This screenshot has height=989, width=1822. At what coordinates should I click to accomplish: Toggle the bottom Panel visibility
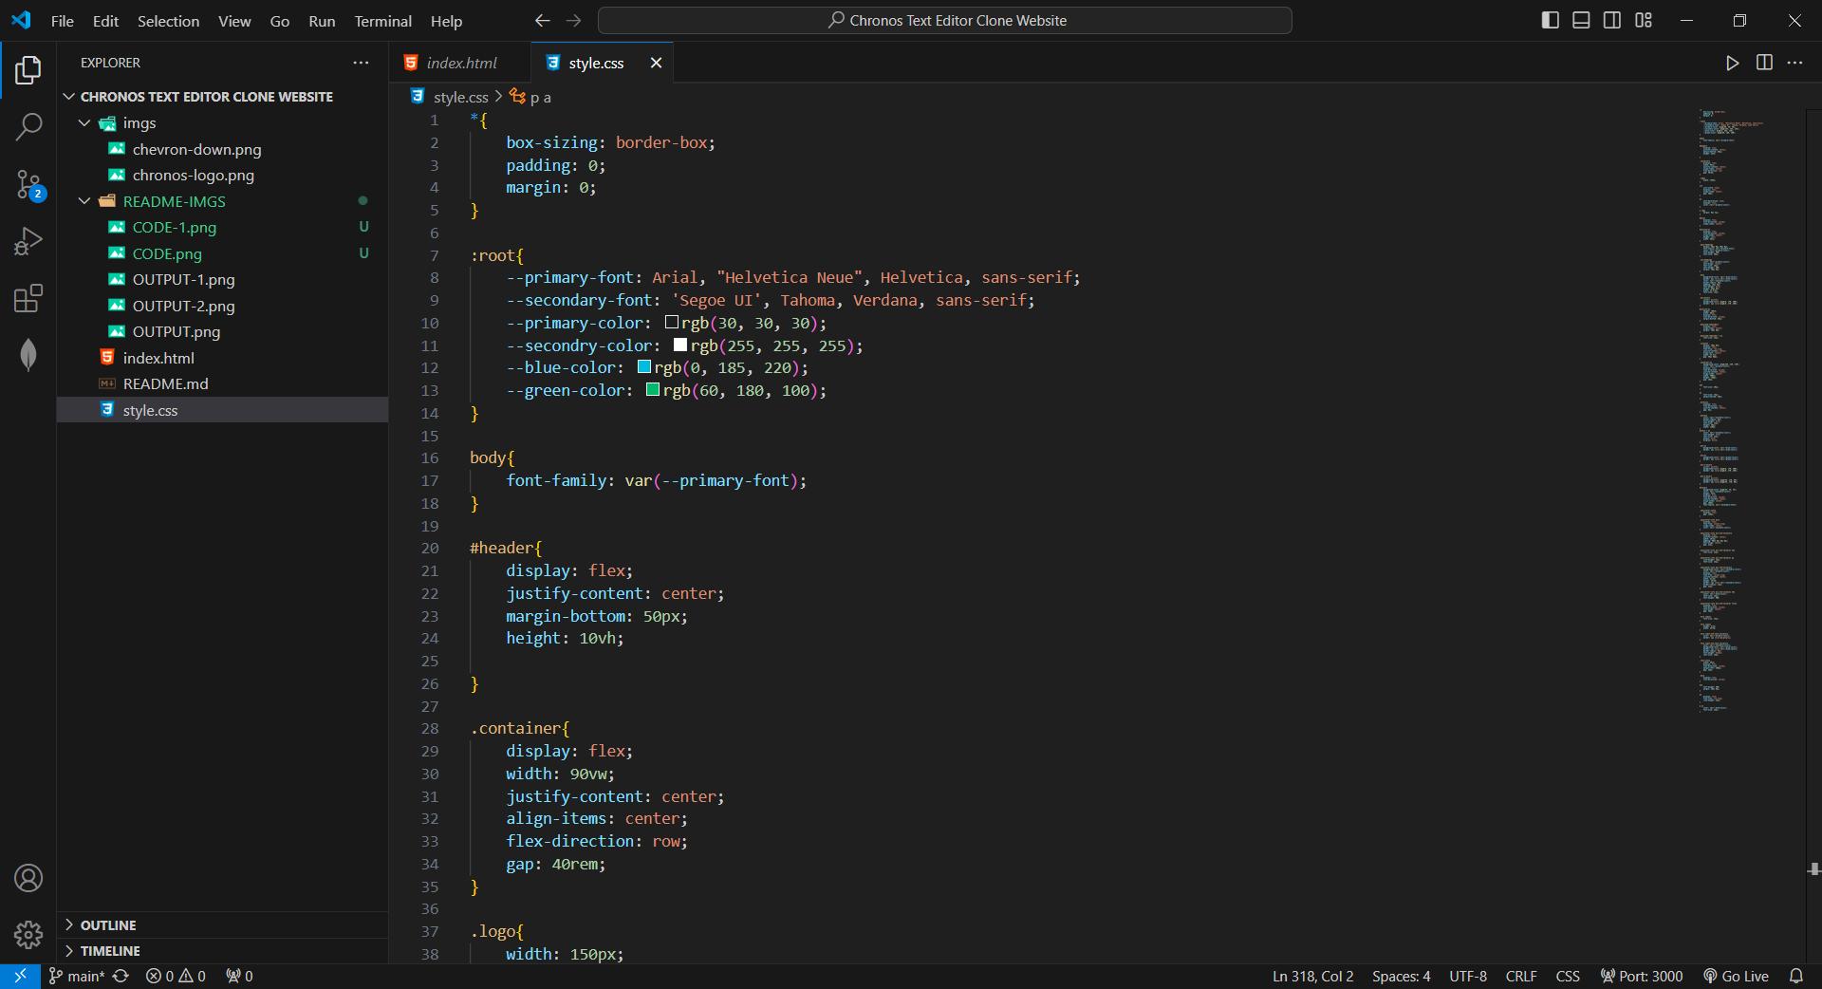pos(1581,20)
